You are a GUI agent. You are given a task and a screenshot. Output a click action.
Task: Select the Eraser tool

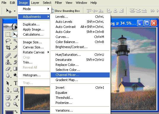click(8, 69)
